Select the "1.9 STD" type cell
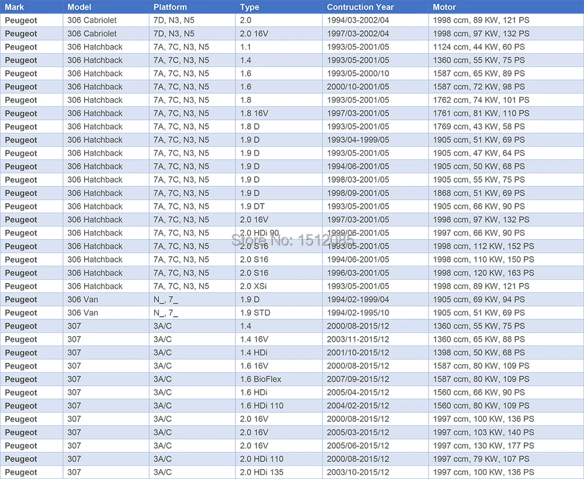The width and height of the screenshot is (584, 479). [x=279, y=313]
